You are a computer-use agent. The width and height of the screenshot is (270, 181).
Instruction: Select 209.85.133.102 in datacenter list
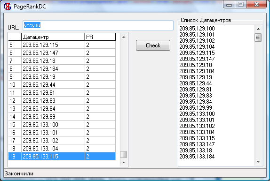pyautogui.click(x=197, y=126)
